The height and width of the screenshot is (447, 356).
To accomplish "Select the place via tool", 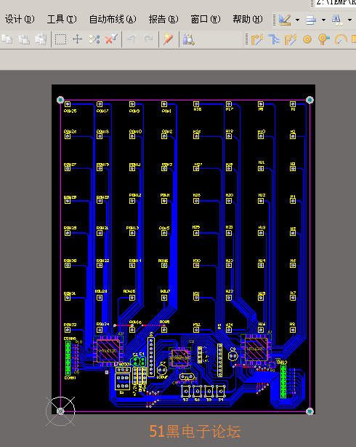I will tap(323, 39).
